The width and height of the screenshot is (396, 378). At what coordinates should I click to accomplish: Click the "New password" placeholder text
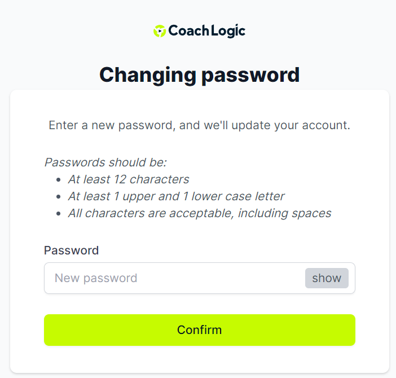point(96,278)
